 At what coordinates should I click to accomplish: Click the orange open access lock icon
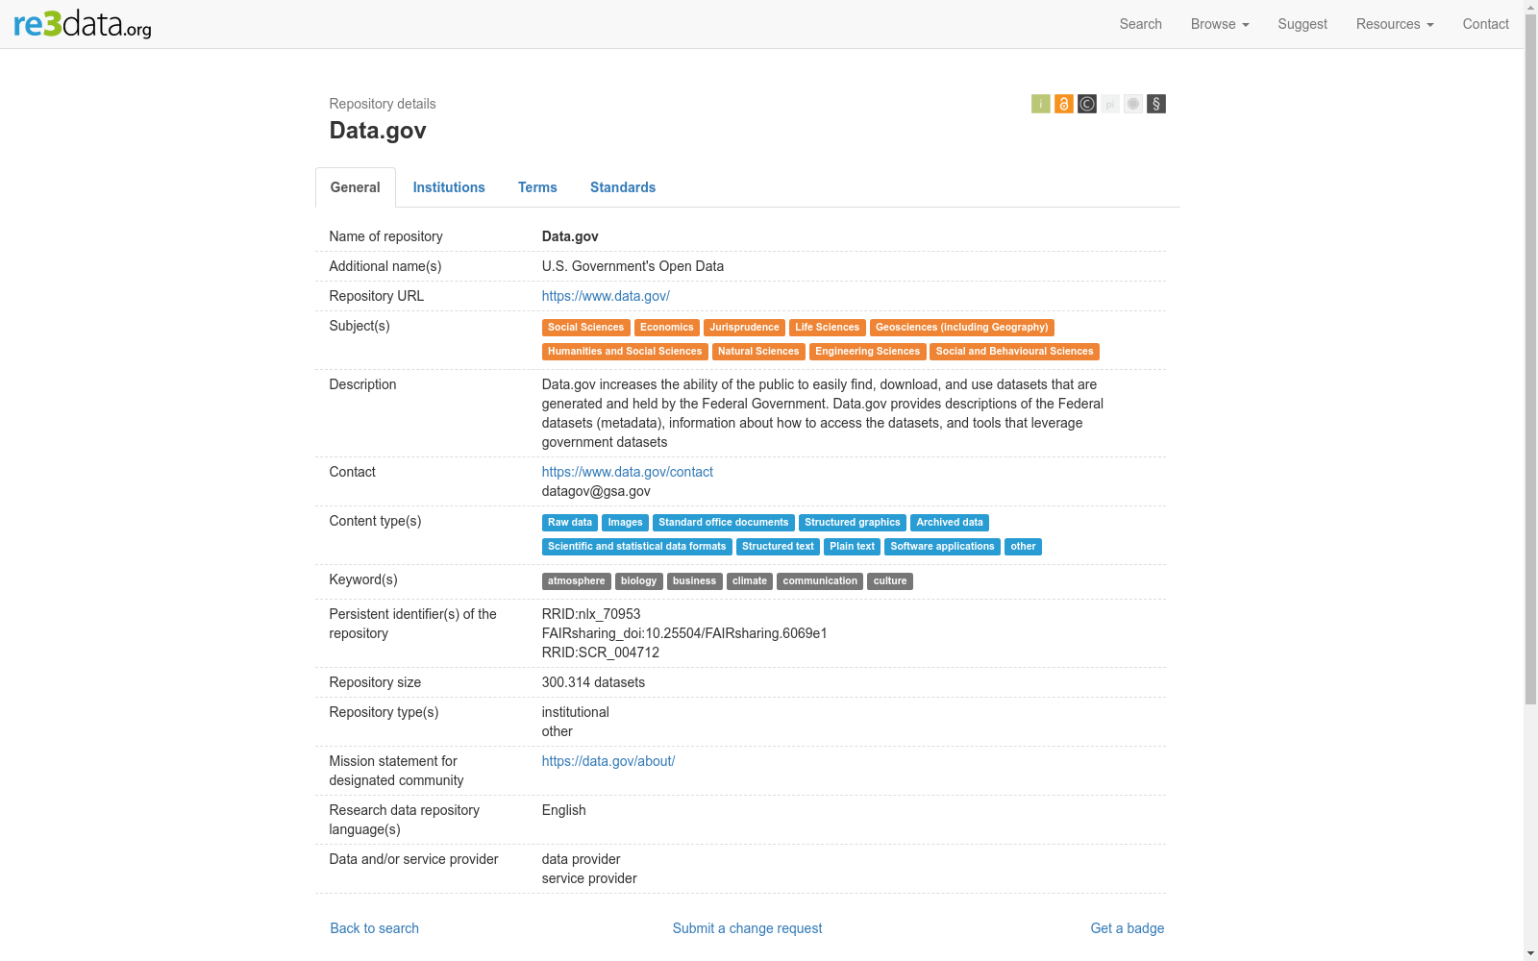pos(1063,104)
